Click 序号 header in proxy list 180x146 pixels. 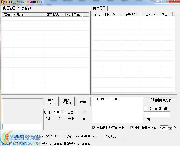pos(7,15)
